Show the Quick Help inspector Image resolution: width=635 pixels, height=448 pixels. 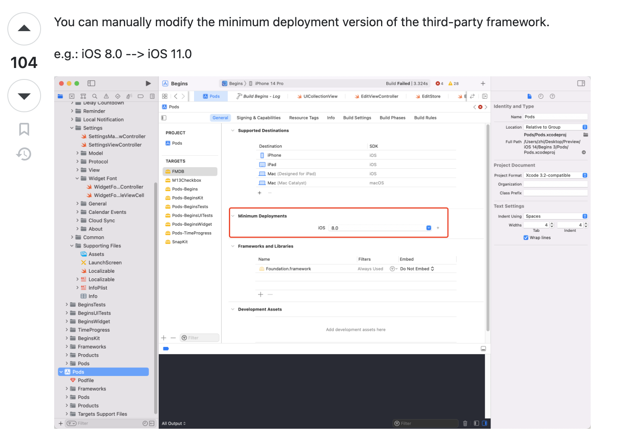coord(552,96)
